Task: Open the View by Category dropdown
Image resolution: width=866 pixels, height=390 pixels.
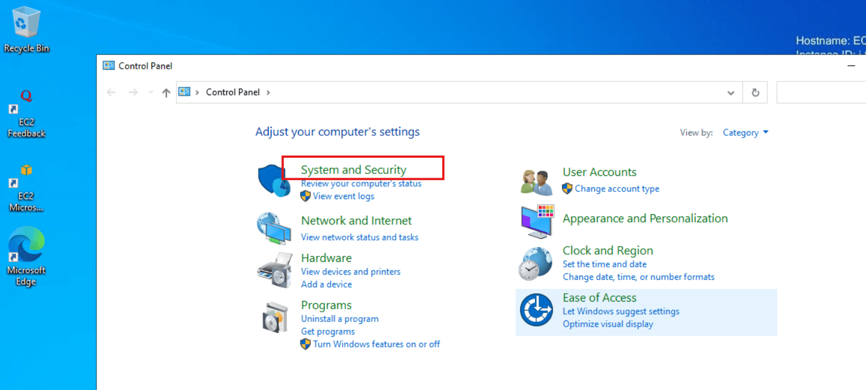Action: coord(746,133)
